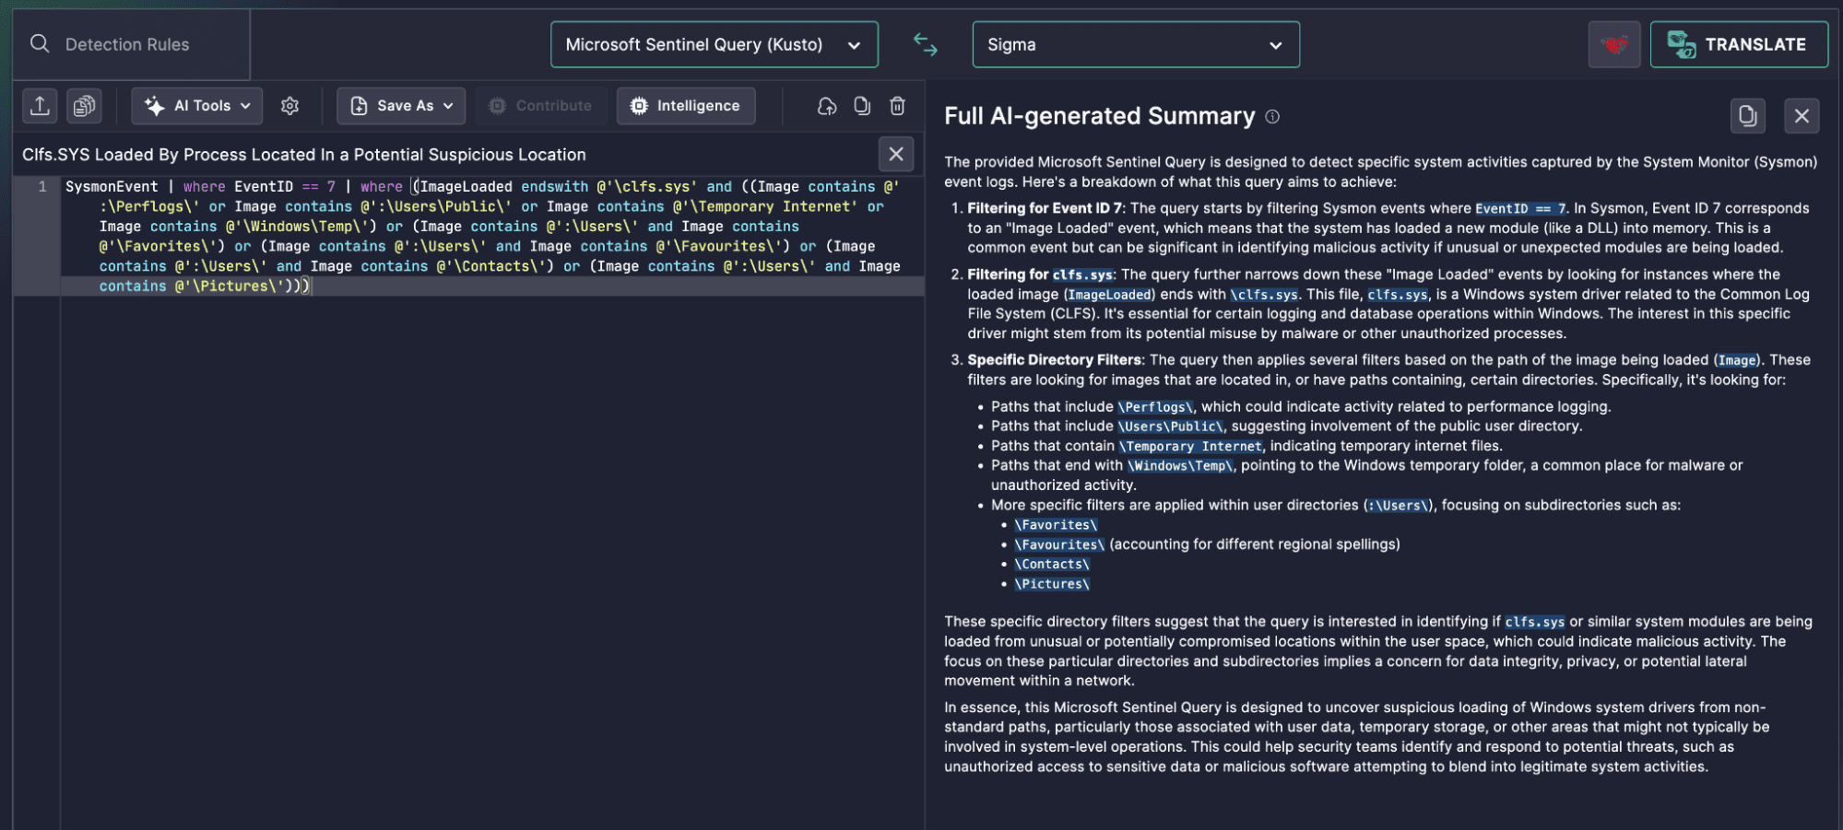
Task: Click the '\Favorites\' bullet item
Action: [x=1056, y=525]
